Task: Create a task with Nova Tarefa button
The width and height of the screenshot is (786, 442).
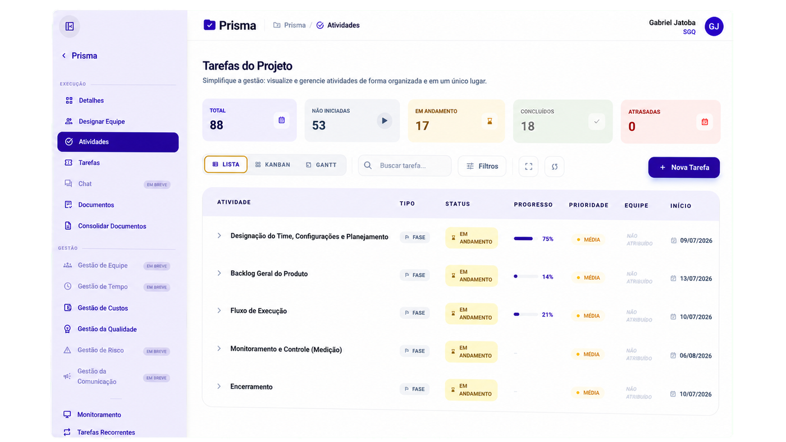Action: [684, 167]
